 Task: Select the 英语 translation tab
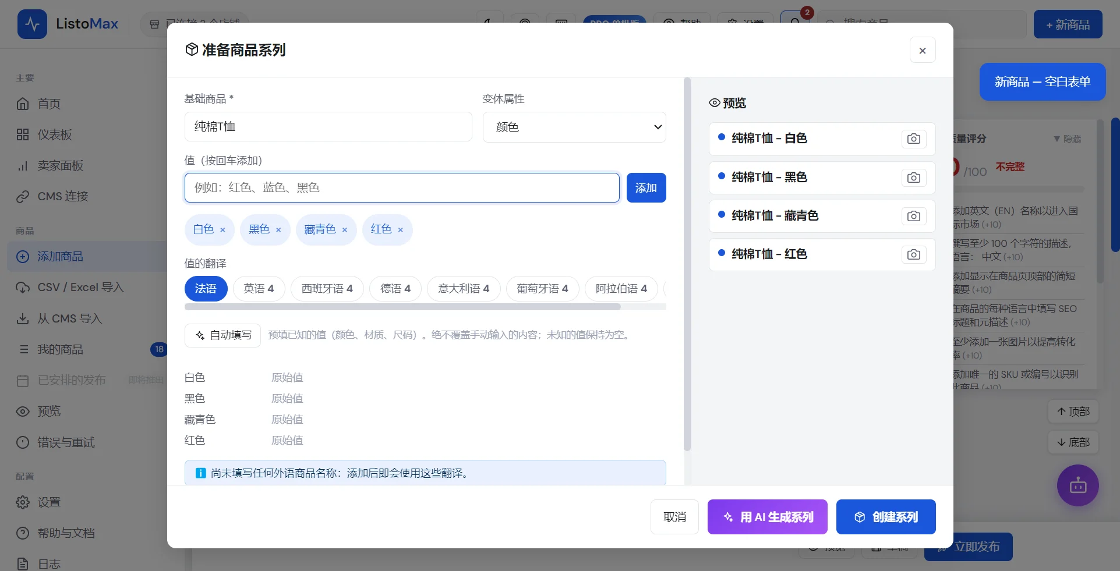click(259, 289)
